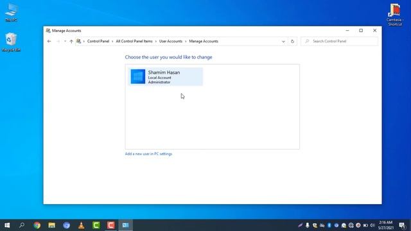Image resolution: width=411 pixels, height=231 pixels.
Task: Open File Explorer from taskbar
Action: point(51,225)
